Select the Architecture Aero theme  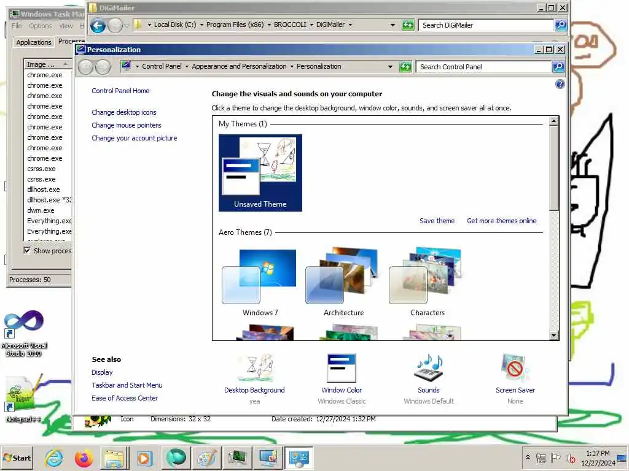pos(343,283)
